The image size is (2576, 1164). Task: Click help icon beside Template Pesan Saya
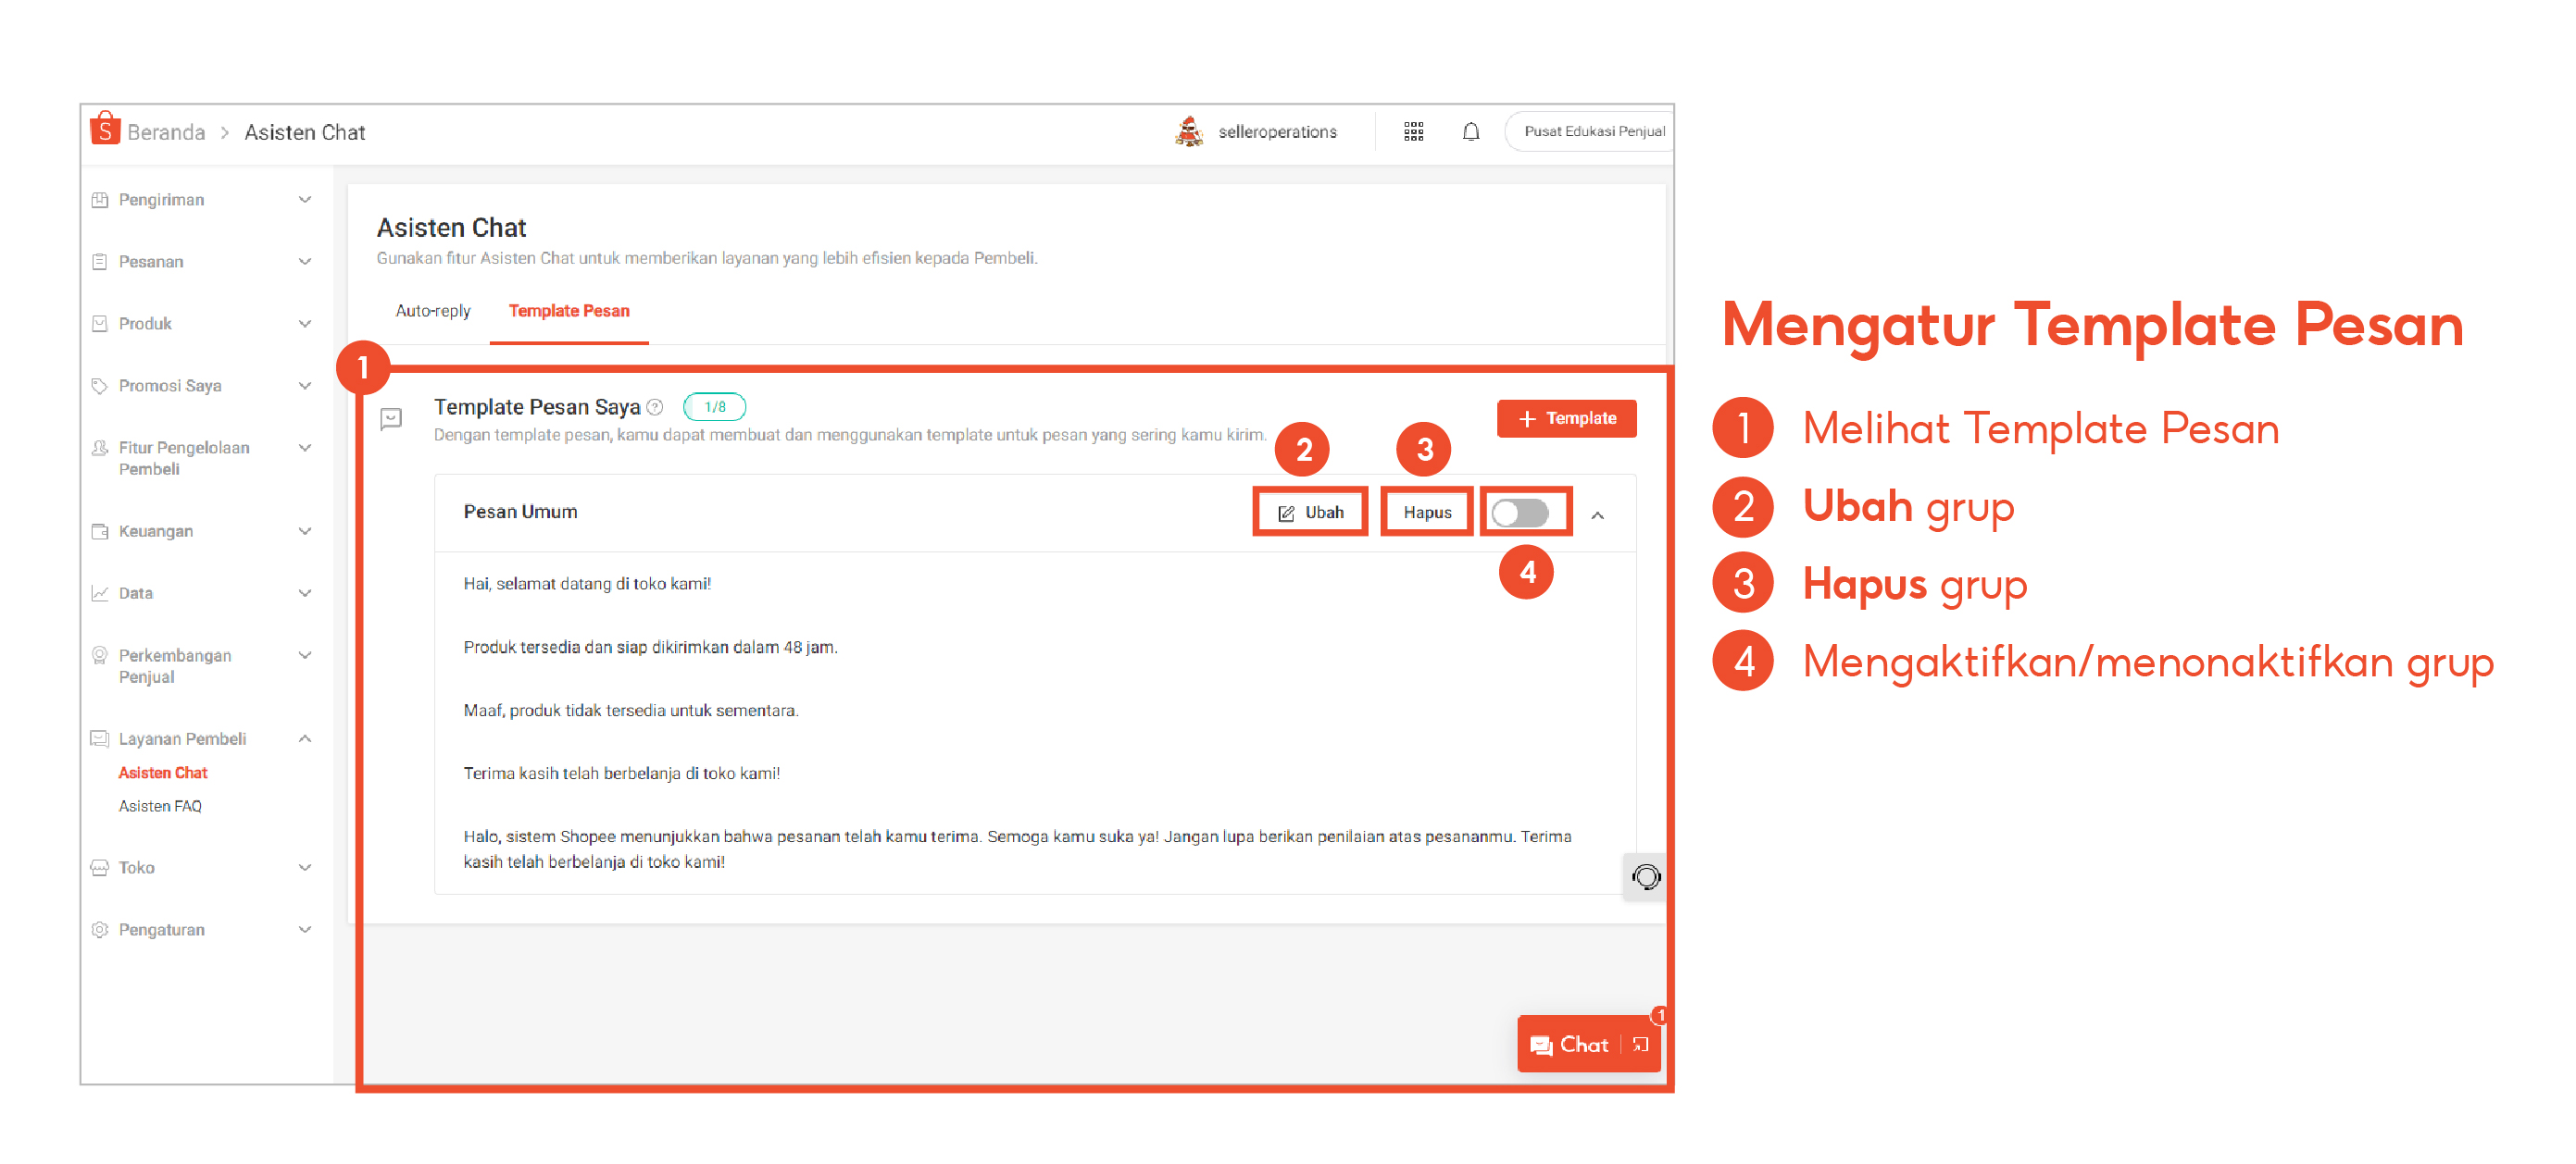click(x=656, y=406)
